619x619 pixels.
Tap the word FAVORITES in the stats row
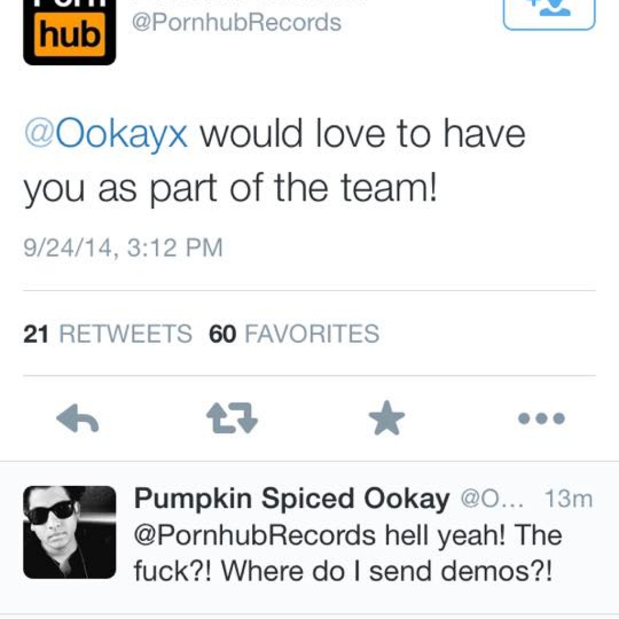[x=311, y=334]
